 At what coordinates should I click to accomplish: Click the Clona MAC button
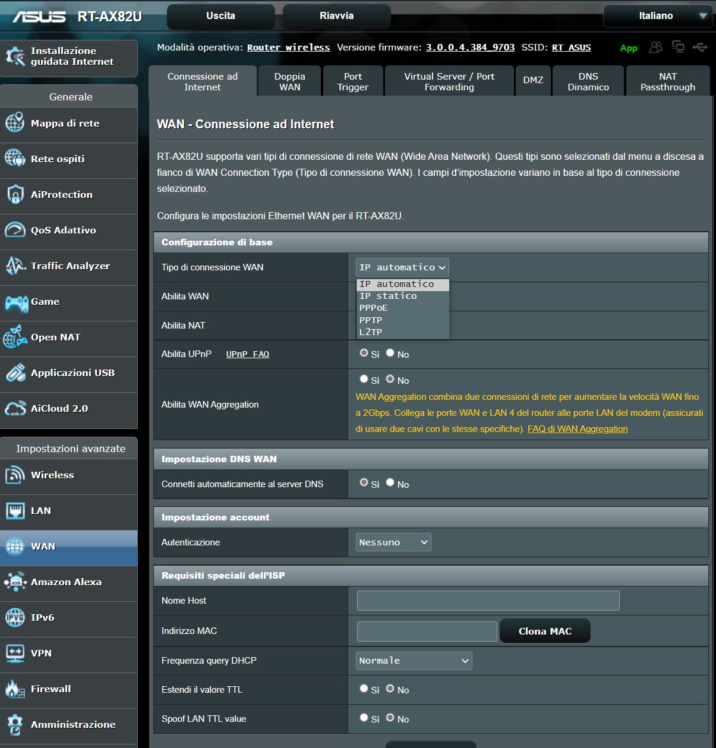[x=544, y=630]
